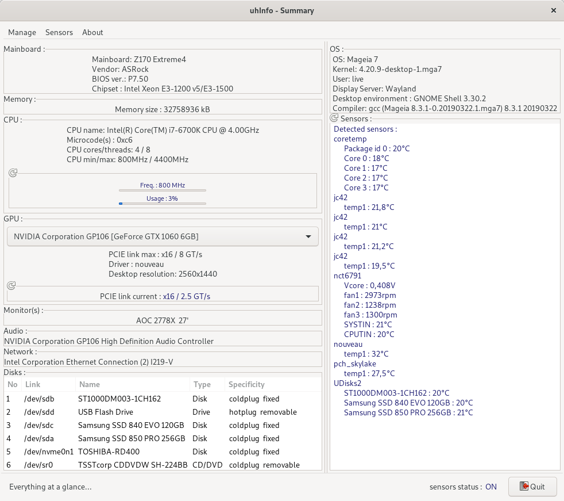Screen dimensions: 564x501
Task: Click 'Detected sensors :' heading
Action: tap(365, 129)
